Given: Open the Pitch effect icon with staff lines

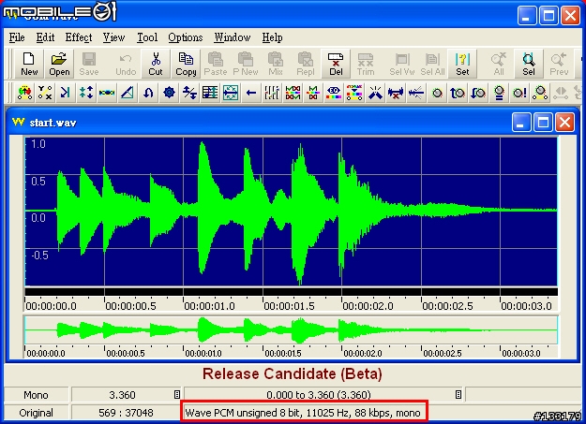Looking at the screenshot, I should pos(210,93).
